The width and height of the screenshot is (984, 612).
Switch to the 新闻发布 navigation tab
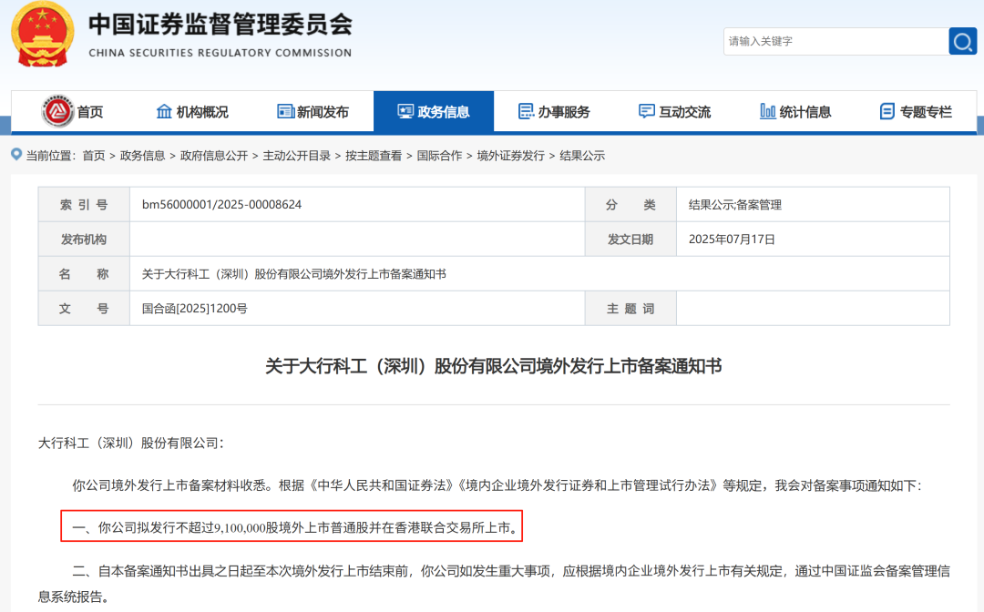[x=323, y=112]
